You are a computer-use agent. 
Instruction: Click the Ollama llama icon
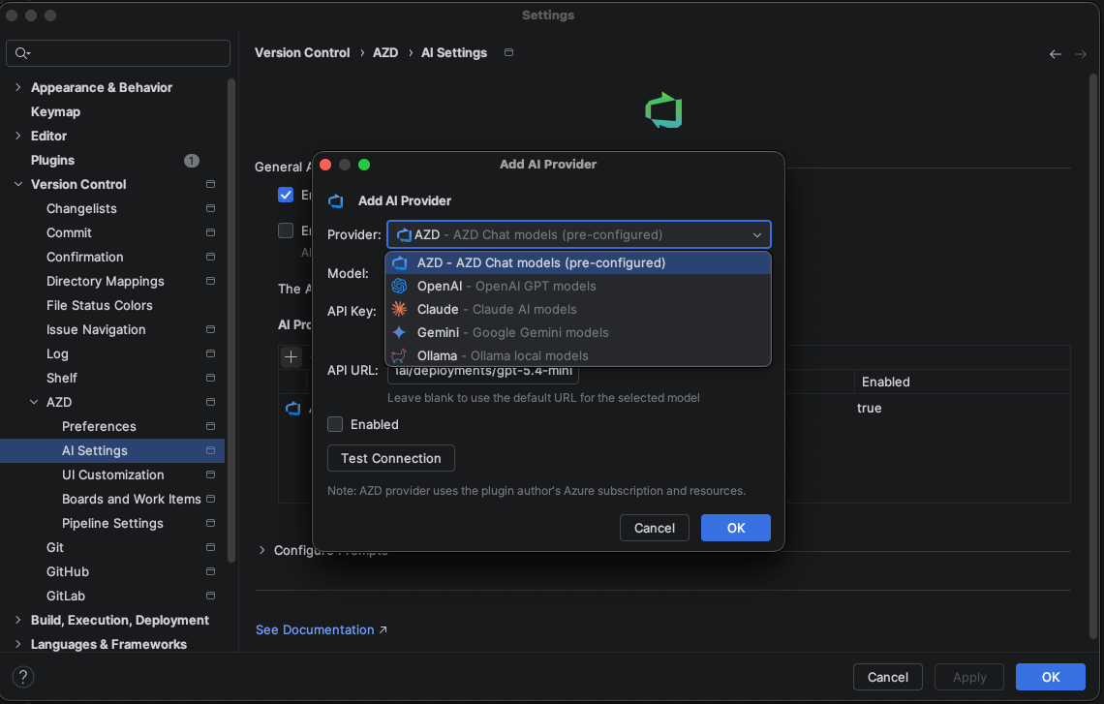click(x=399, y=355)
